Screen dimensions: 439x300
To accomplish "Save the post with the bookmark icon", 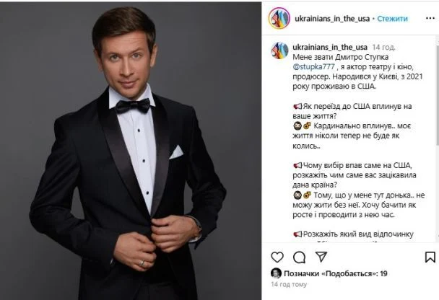I will (x=430, y=257).
